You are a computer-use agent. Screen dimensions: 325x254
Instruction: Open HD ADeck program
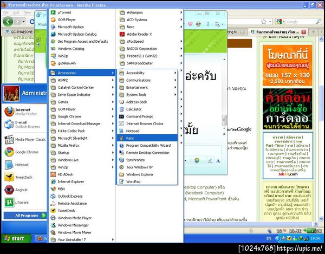click(x=82, y=174)
